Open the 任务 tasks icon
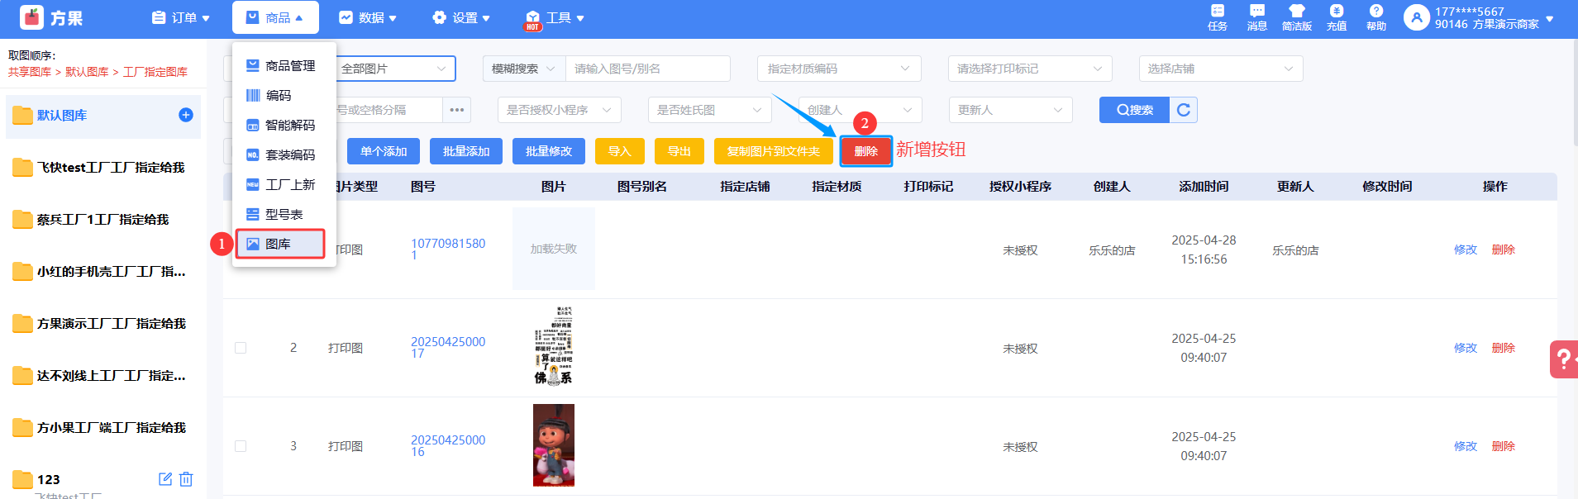The image size is (1578, 499). tap(1217, 17)
